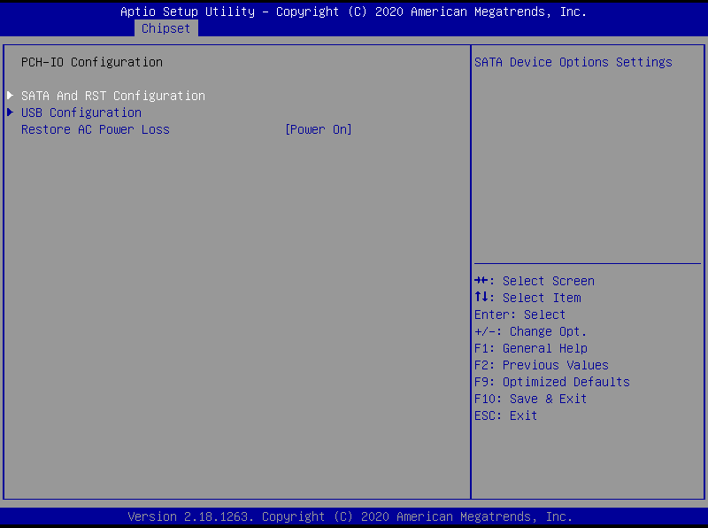
Task: Click the Version 2.18.1263 footer text
Action: (x=350, y=516)
